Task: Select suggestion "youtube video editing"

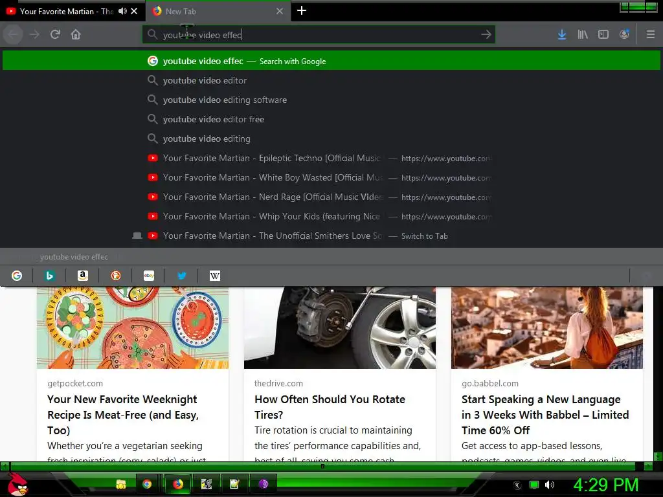Action: click(x=331, y=138)
